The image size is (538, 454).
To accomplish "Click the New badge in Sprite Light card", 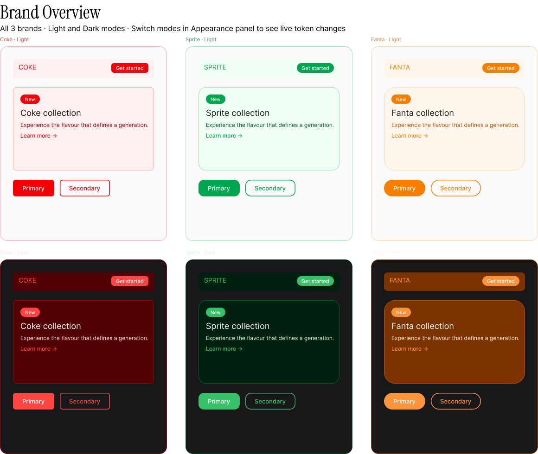I will click(216, 99).
